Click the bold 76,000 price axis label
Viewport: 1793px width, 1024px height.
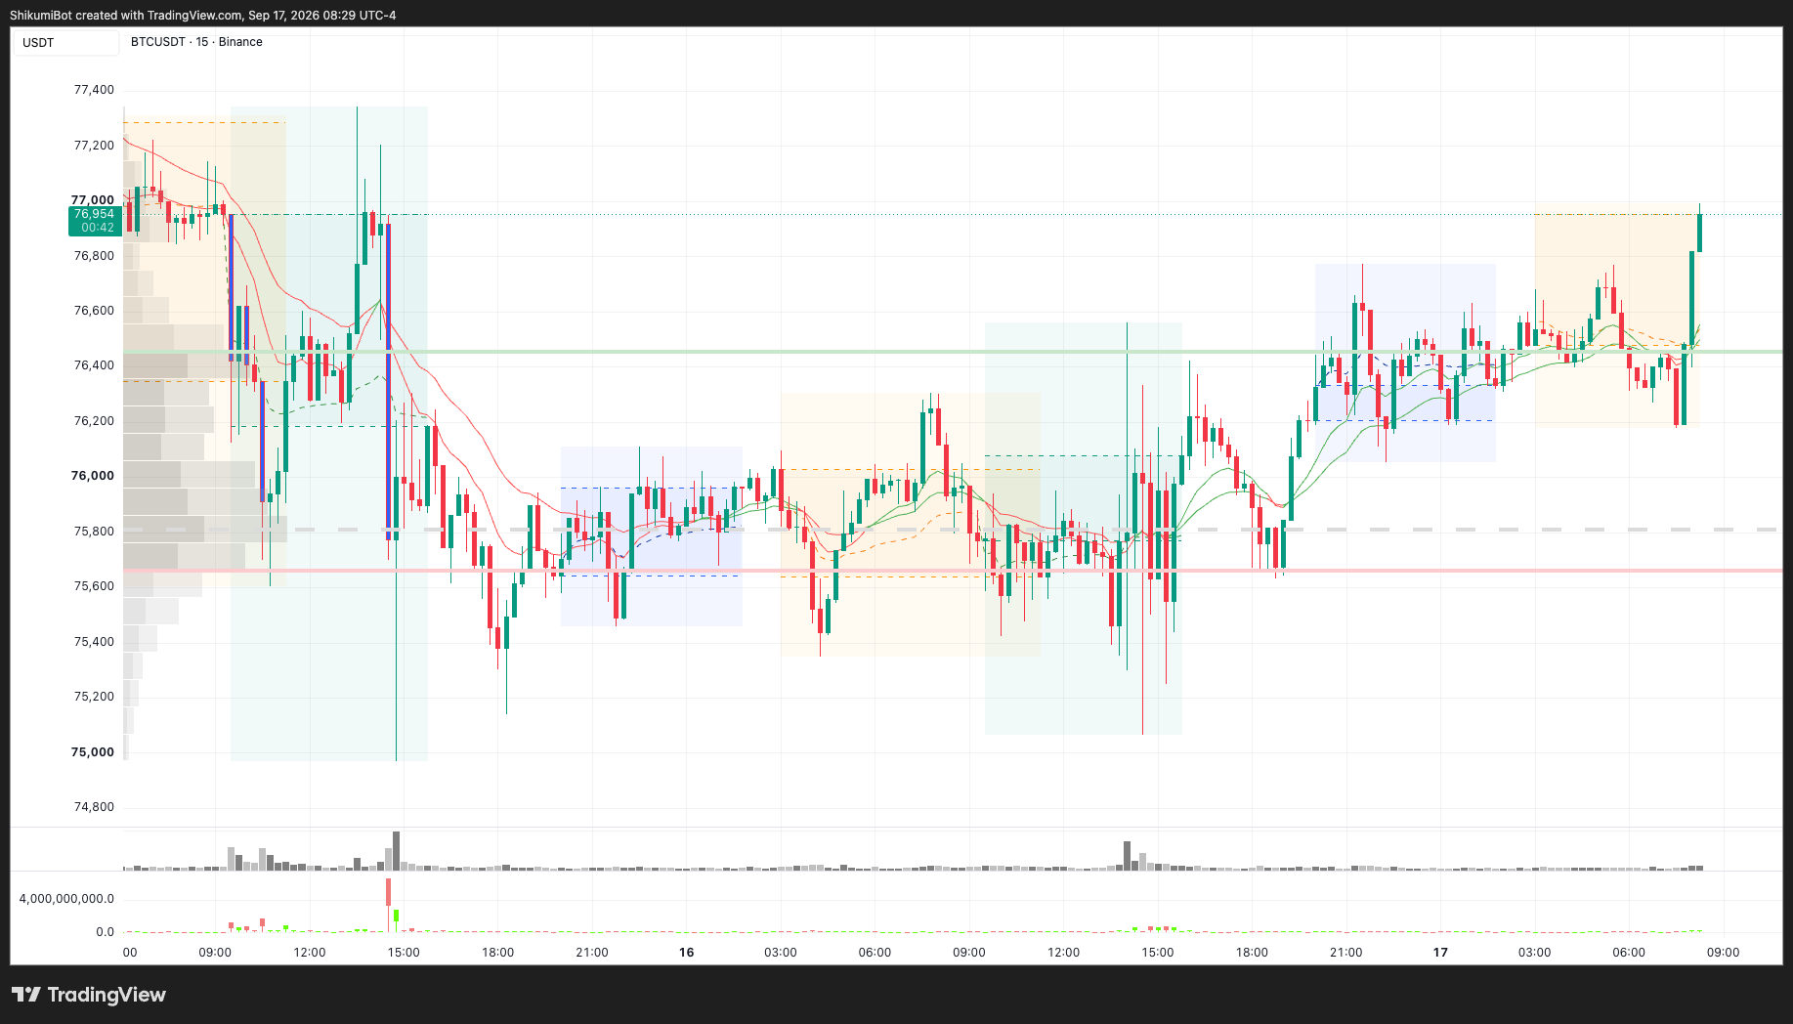pyautogui.click(x=93, y=476)
